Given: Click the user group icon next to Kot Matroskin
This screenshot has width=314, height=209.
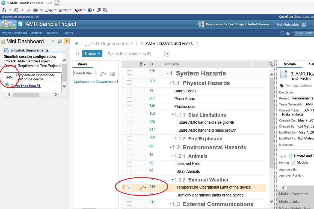Looking at the screenshot, I should 304,25.
